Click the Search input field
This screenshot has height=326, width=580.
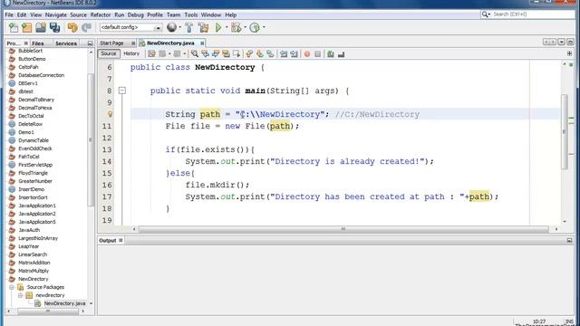coord(533,14)
